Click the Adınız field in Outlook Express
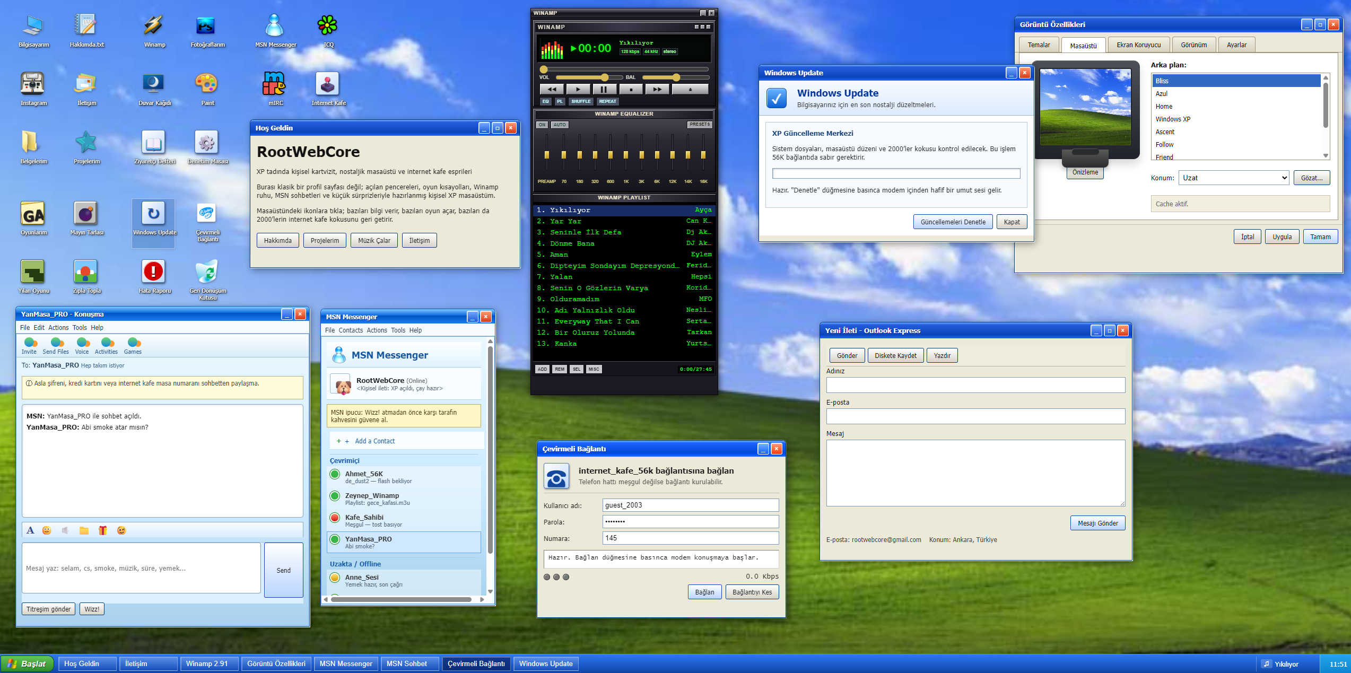Image resolution: width=1351 pixels, height=673 pixels. pos(975,385)
